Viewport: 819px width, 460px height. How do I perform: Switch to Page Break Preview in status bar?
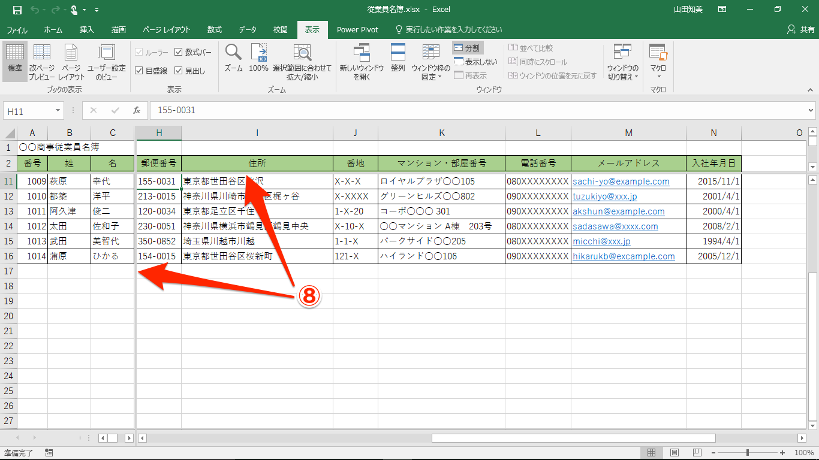(x=696, y=453)
